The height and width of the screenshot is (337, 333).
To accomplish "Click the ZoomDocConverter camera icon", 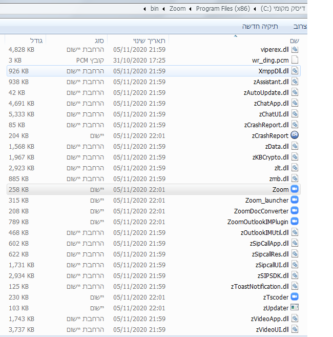I will (295, 211).
